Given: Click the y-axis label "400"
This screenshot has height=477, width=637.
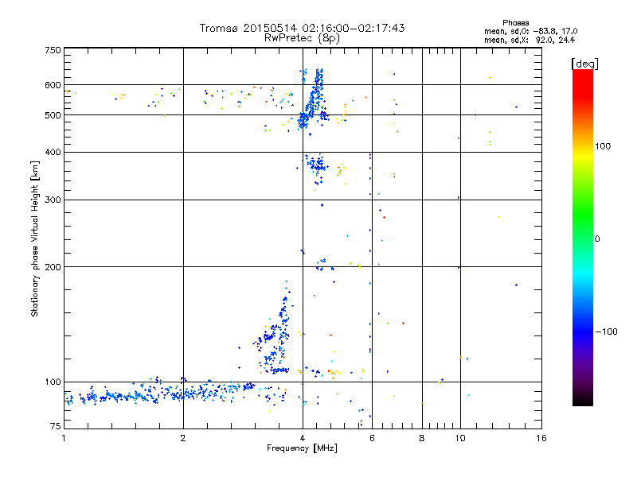Looking at the screenshot, I should [53, 152].
